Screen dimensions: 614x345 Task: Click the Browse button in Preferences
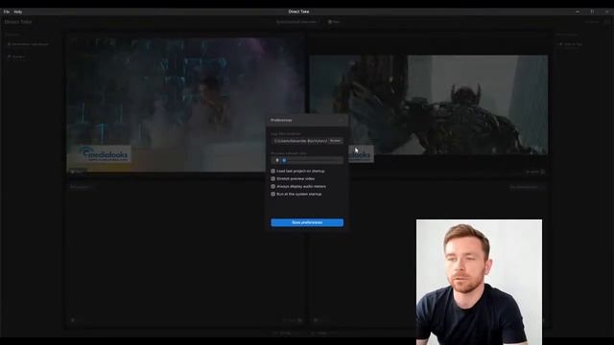tap(335, 141)
